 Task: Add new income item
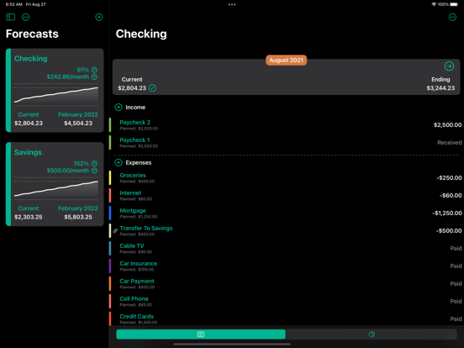click(x=119, y=107)
